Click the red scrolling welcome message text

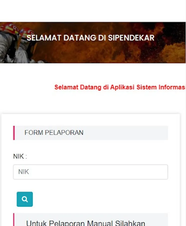pos(120,87)
